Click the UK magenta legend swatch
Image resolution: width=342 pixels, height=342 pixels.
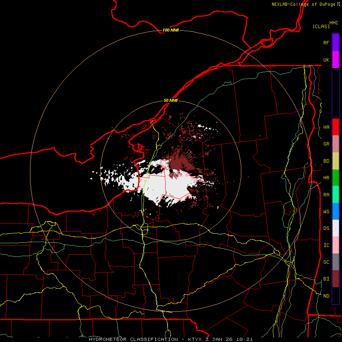336,60
